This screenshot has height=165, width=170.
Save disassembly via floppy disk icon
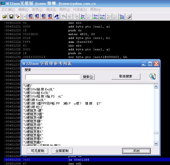click(x=11, y=17)
